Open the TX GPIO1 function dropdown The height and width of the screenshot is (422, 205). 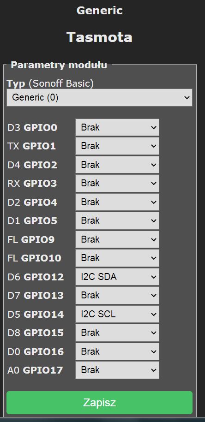[117, 146]
